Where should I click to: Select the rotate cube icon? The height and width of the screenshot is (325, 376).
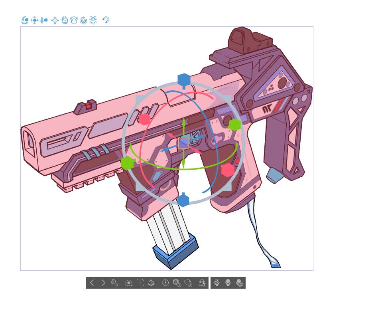coord(65,20)
